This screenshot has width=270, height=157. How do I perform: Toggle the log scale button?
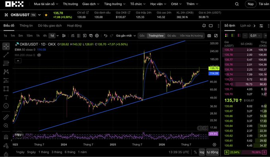click(202, 152)
